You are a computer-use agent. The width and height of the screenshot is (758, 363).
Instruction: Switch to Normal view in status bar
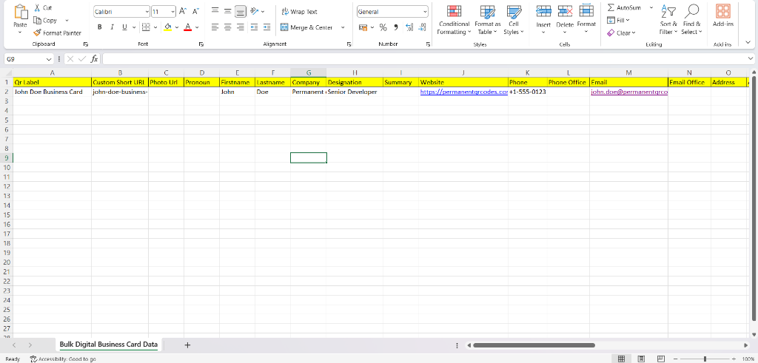coord(621,359)
